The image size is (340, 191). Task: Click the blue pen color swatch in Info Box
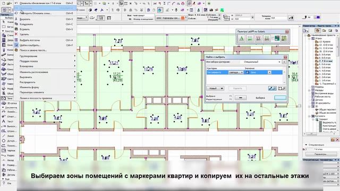tap(318, 18)
